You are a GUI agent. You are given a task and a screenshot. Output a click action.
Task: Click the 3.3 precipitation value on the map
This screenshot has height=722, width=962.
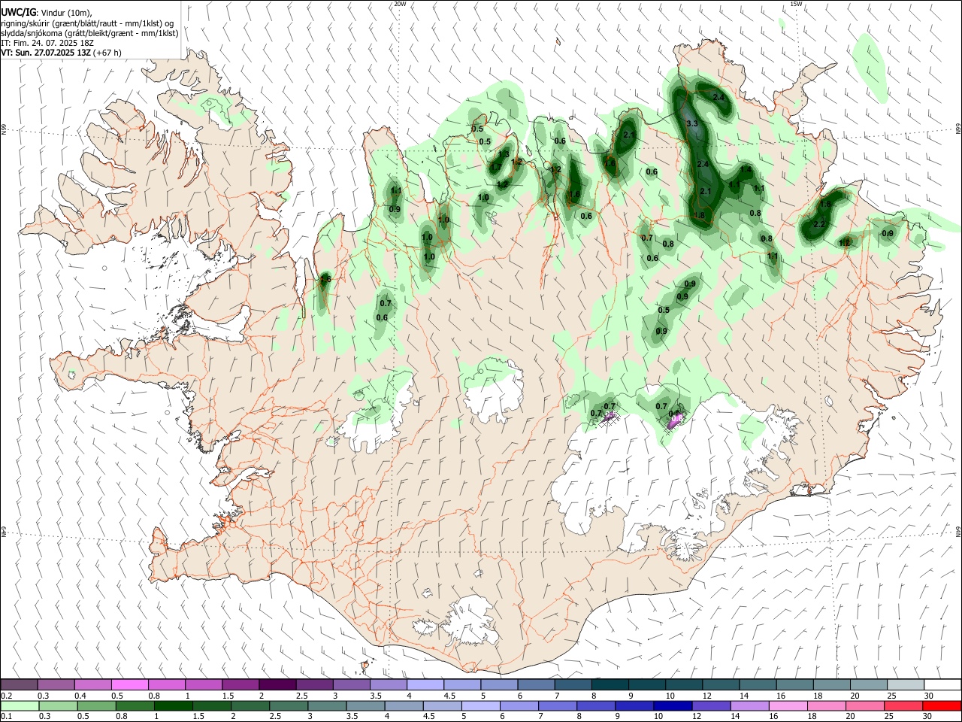click(692, 123)
